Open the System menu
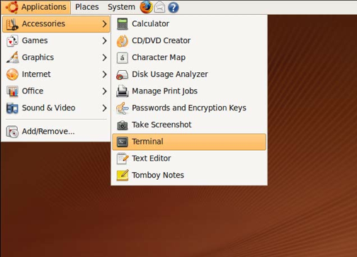 click(121, 7)
